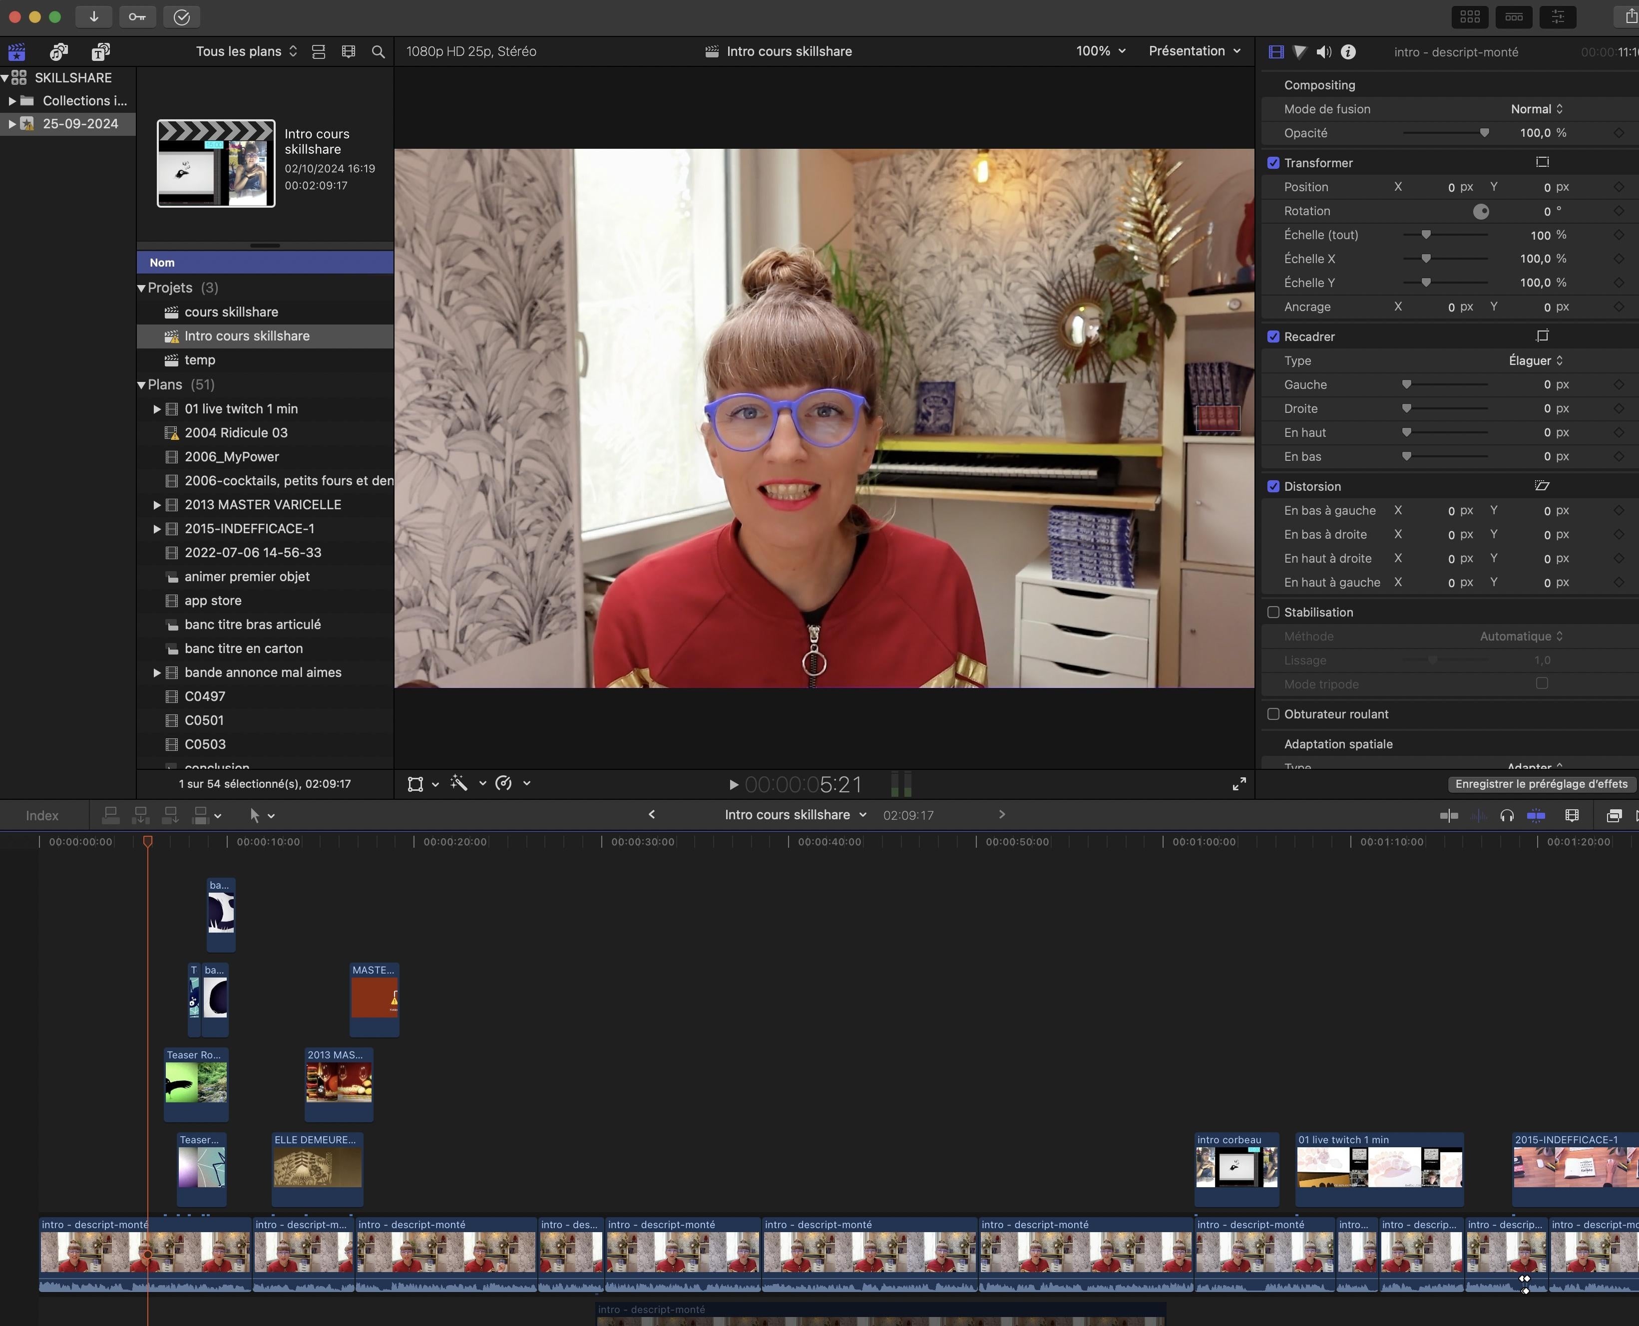The width and height of the screenshot is (1639, 1326).
Task: Toggle timeline snapping
Action: pos(1536,816)
